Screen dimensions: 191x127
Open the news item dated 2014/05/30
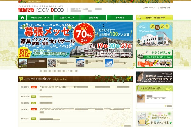click(46, 97)
